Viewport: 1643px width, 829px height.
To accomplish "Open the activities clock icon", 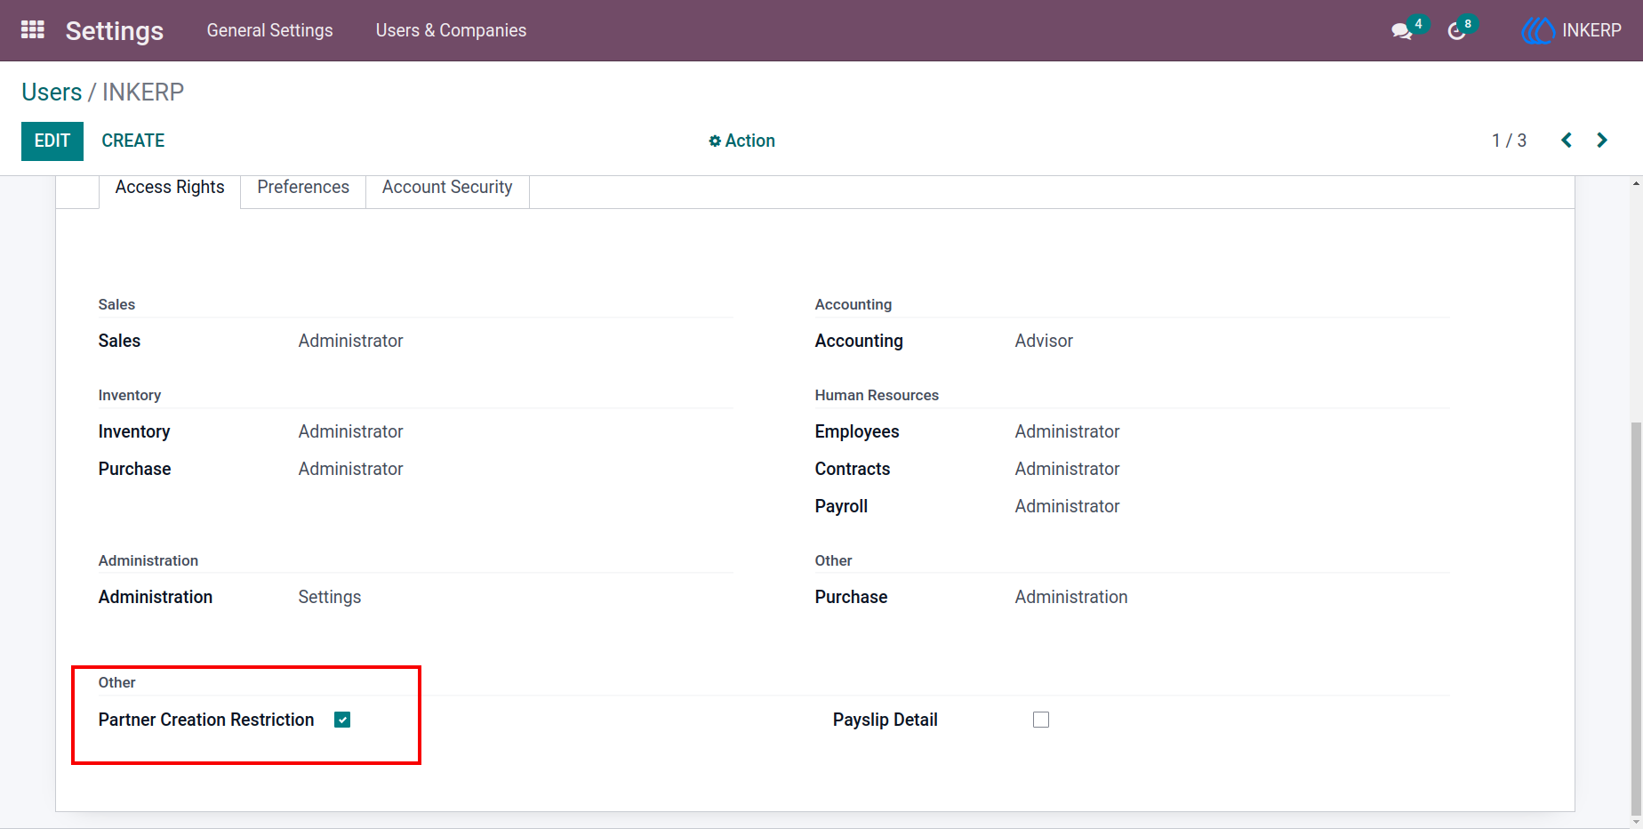I will (1456, 31).
